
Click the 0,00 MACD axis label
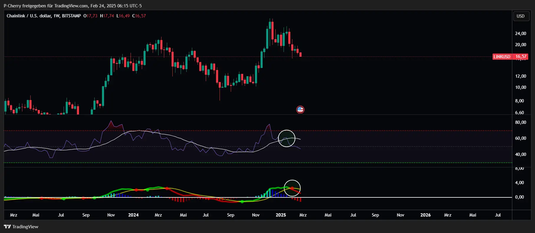(x=520, y=197)
